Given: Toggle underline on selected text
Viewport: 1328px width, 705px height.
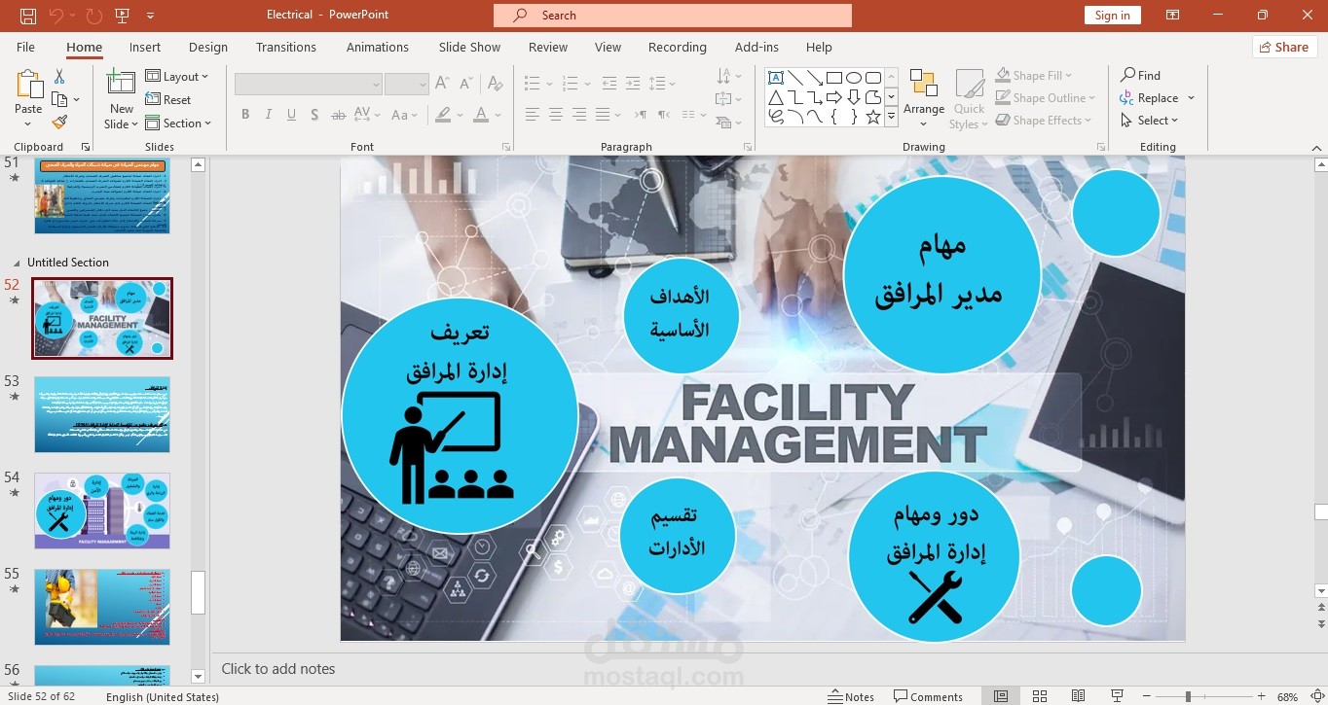Looking at the screenshot, I should pos(291,114).
